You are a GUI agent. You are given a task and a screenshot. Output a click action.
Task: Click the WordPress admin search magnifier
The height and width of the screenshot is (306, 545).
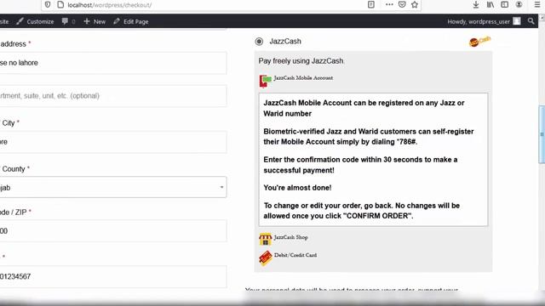click(531, 21)
